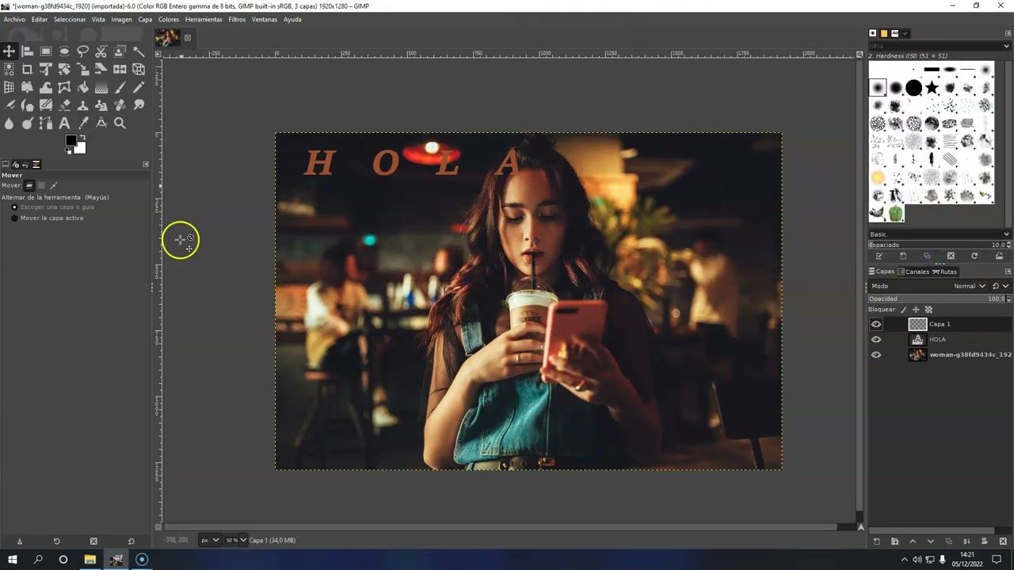
Task: Reset tool options to defaults
Action: (131, 541)
